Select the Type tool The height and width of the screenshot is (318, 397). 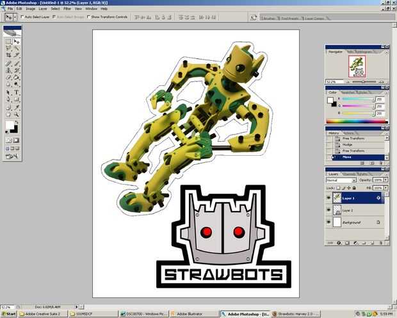pyautogui.click(x=17, y=92)
